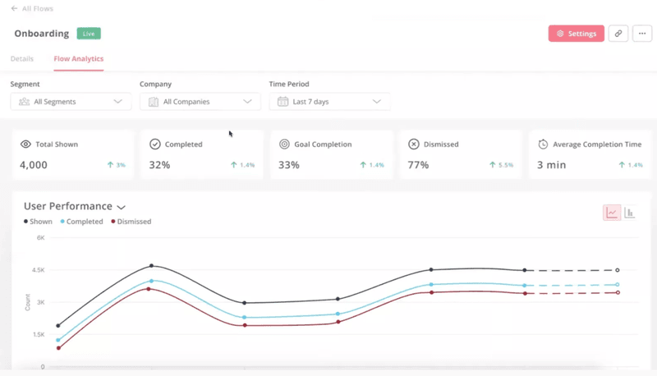Click the Goal Completion target icon

click(x=284, y=144)
